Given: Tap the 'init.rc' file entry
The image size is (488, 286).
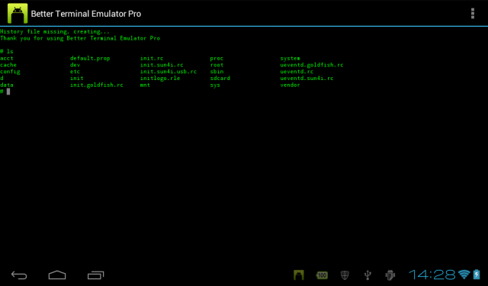Looking at the screenshot, I should pos(152,58).
